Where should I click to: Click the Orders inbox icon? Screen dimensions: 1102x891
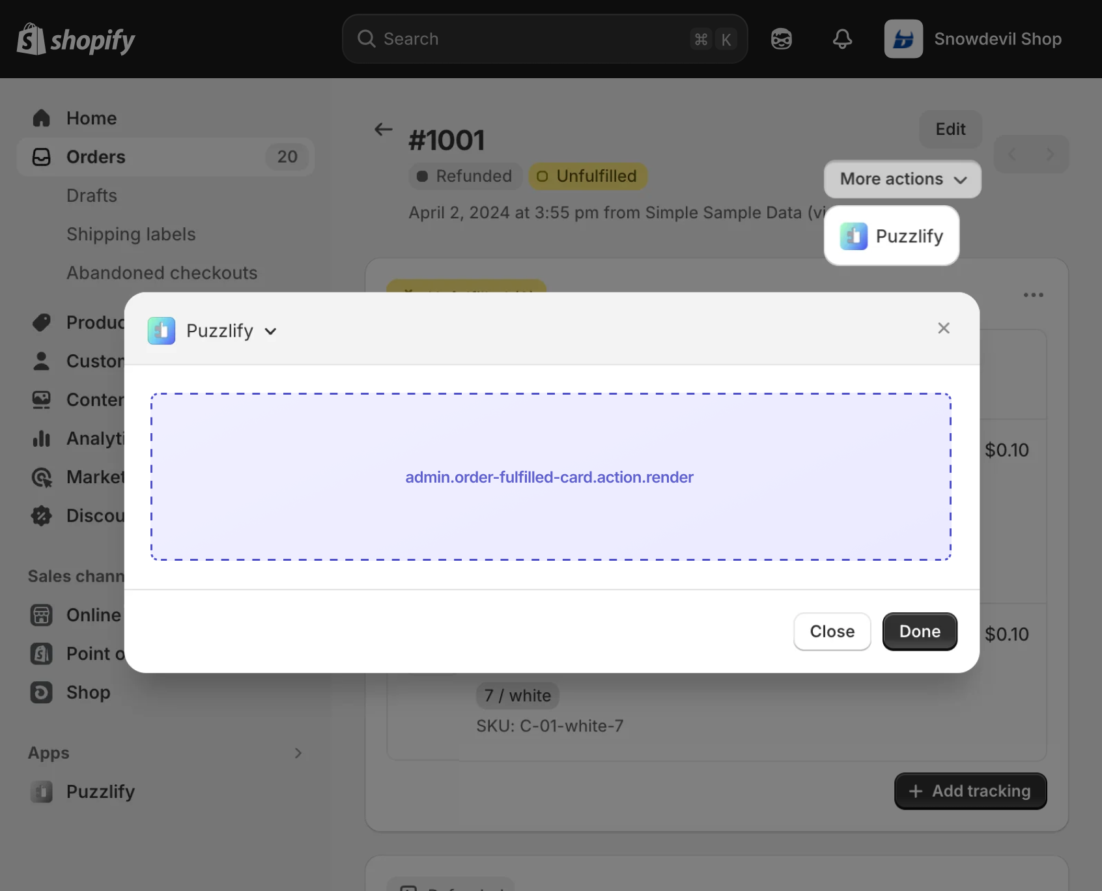click(x=42, y=157)
